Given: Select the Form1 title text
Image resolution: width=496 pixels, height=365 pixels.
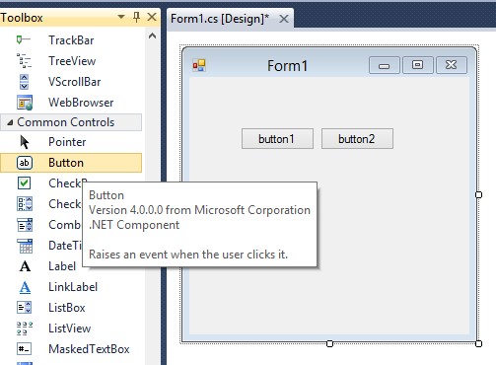Looking at the screenshot, I should (287, 66).
